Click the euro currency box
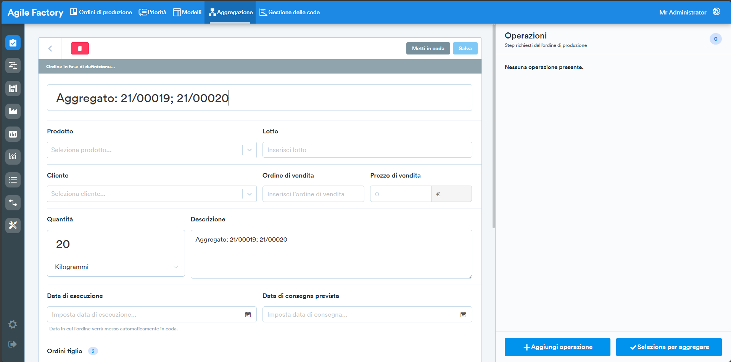This screenshot has width=731, height=362. (452, 194)
